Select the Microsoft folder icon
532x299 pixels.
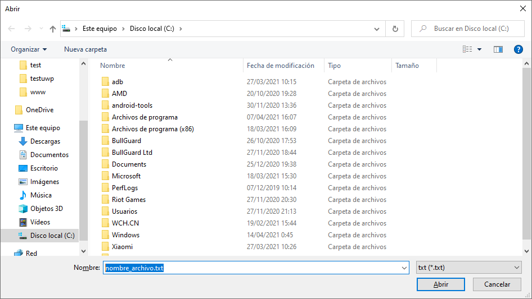pyautogui.click(x=106, y=176)
